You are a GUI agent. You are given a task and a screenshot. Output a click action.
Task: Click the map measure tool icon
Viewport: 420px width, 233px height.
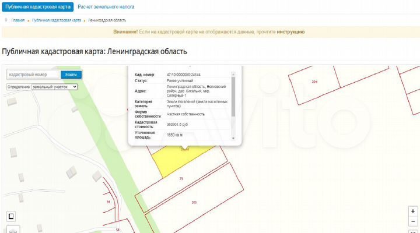[11, 216]
